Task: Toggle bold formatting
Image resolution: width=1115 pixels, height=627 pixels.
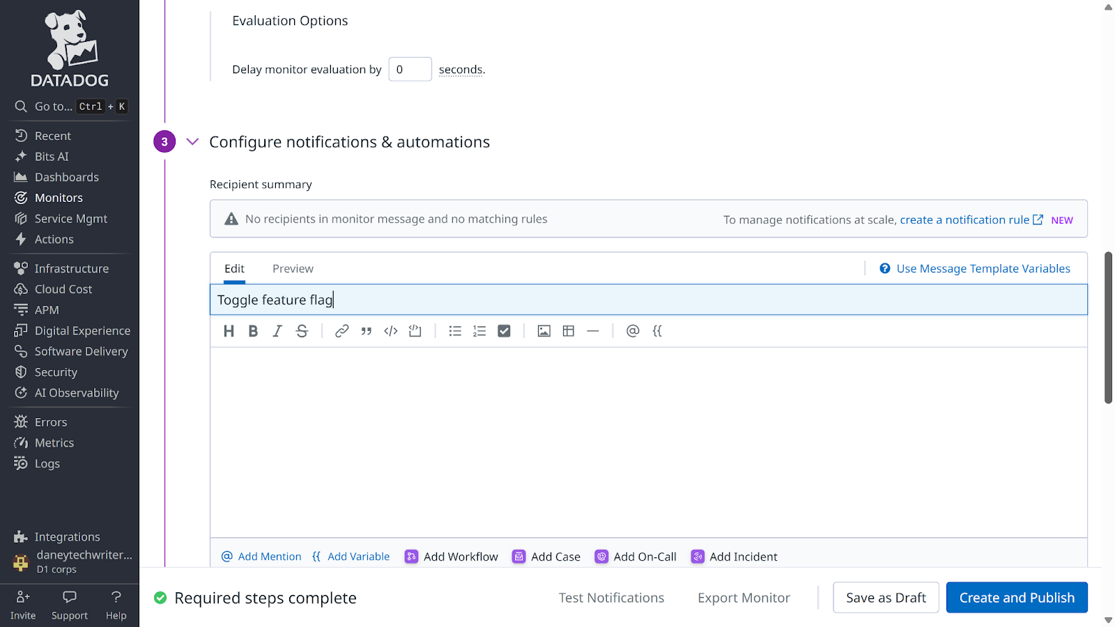Action: pos(253,331)
